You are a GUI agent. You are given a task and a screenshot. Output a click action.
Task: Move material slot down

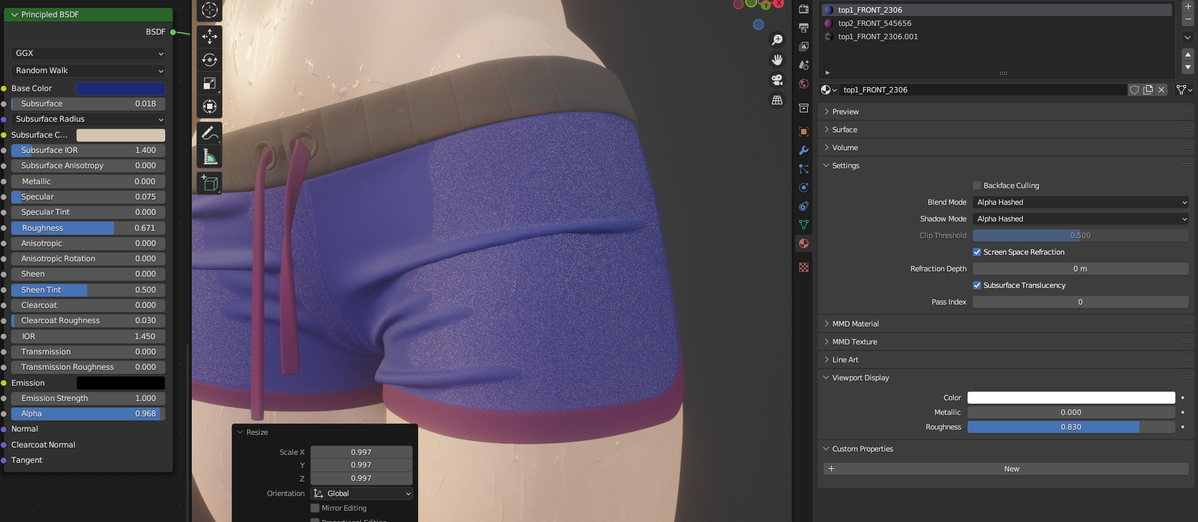1187,67
